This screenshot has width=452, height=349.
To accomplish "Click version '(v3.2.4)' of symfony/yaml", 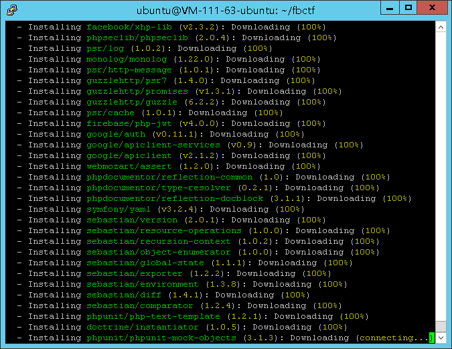I will click(177, 209).
